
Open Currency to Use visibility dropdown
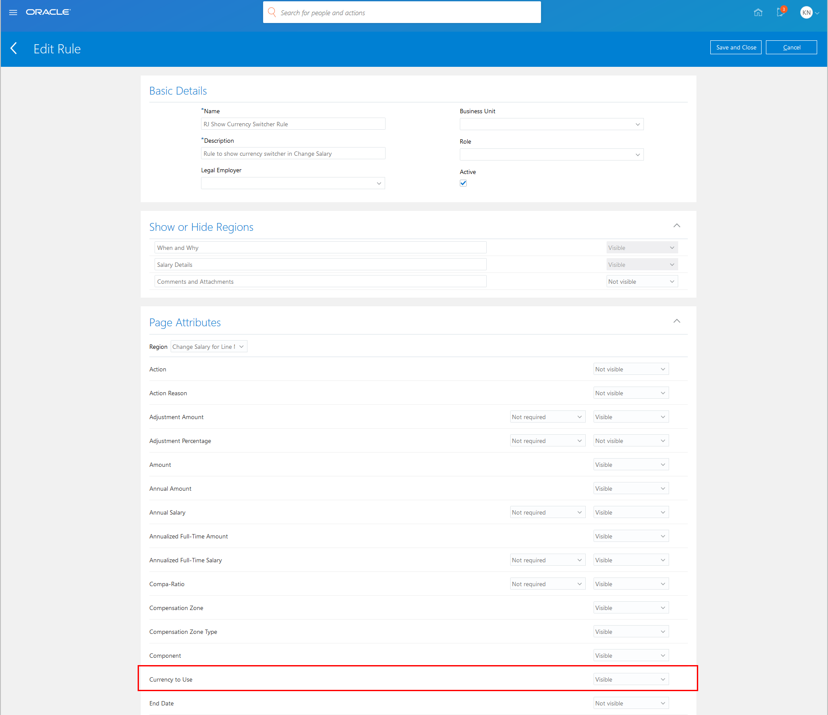(631, 679)
